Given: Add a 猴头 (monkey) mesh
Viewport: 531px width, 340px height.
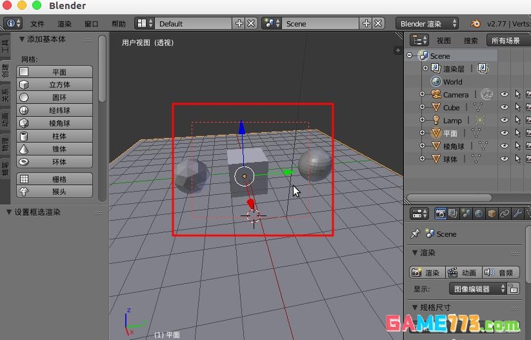Looking at the screenshot, I should [55, 192].
